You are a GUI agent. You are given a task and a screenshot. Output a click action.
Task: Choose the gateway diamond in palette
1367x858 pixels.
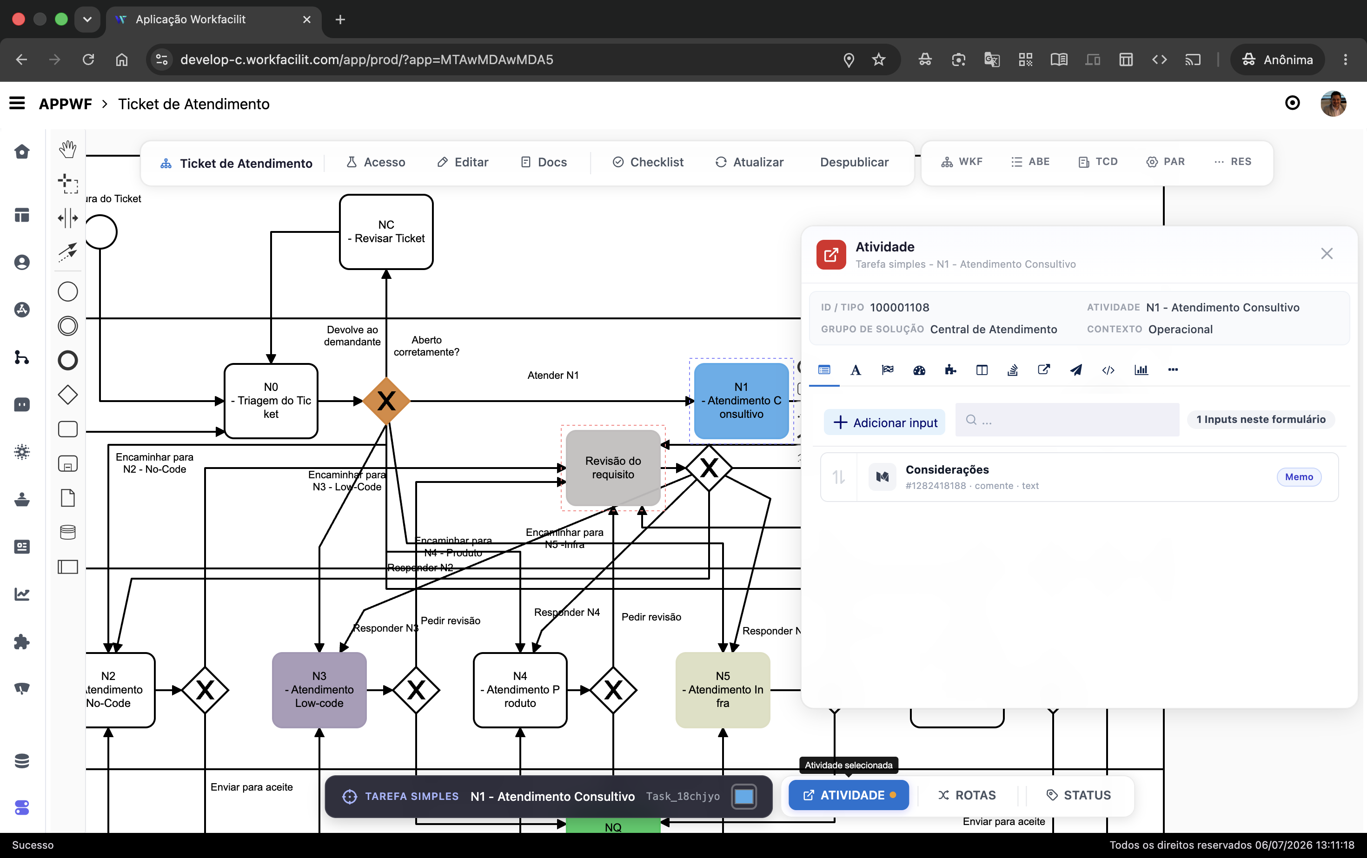[67, 395]
